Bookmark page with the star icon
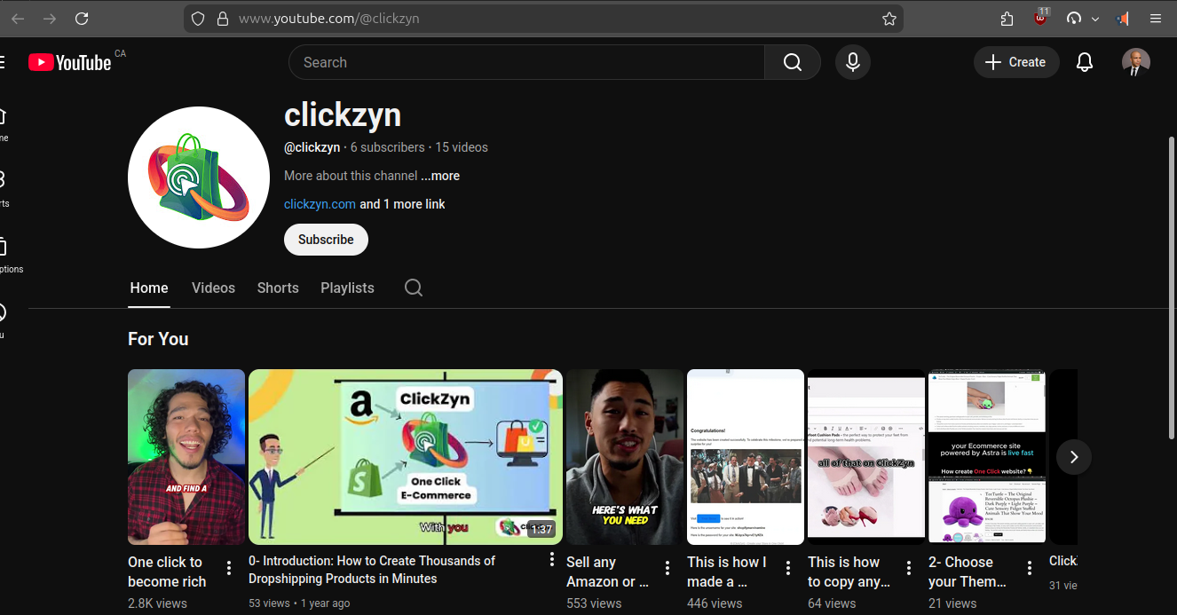The height and width of the screenshot is (615, 1177). click(889, 19)
